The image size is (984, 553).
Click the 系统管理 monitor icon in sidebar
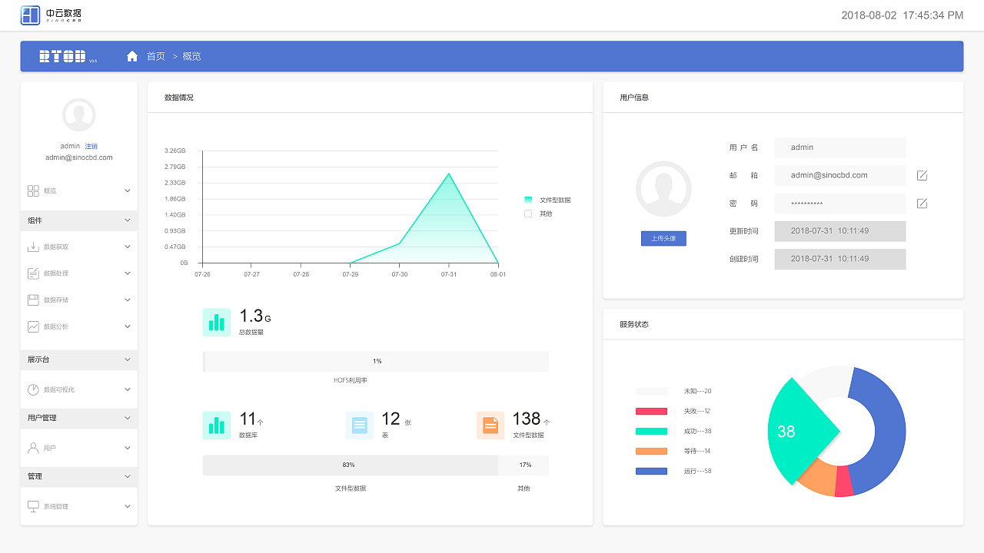(33, 506)
